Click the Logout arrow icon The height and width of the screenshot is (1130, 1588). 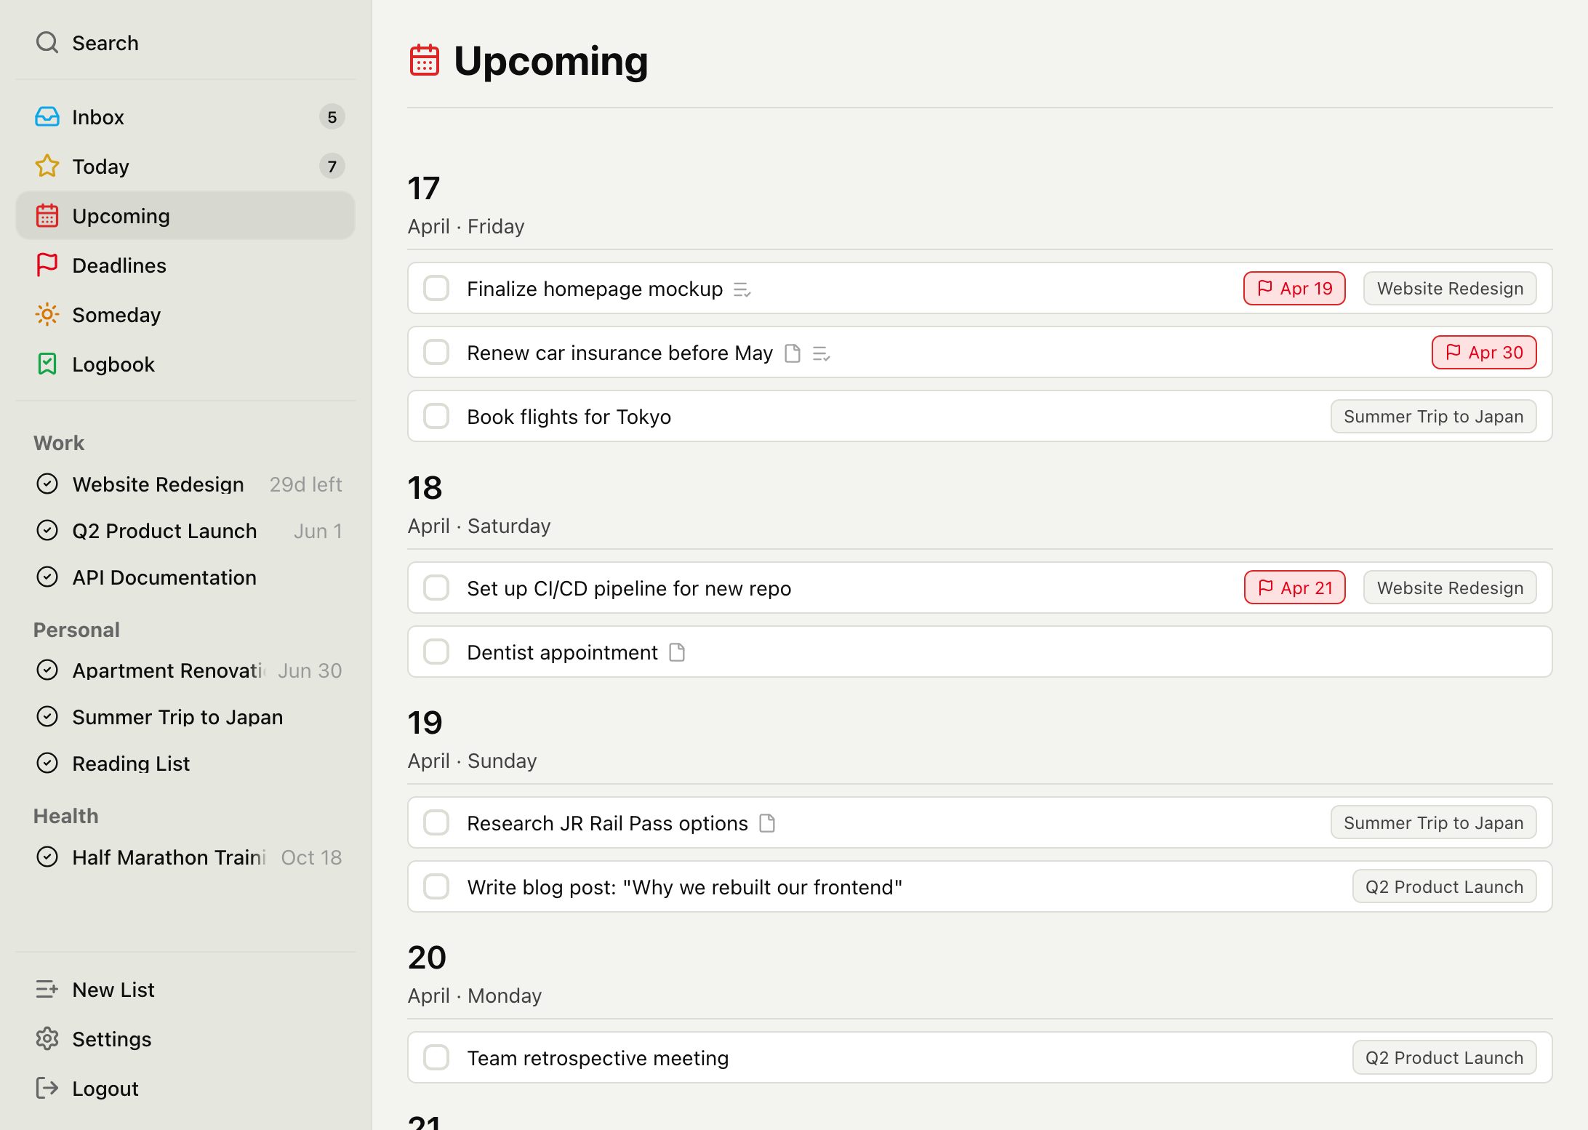pyautogui.click(x=47, y=1089)
